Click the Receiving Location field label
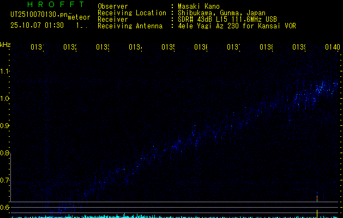Viewport: 343px width, 218px height. (131, 13)
